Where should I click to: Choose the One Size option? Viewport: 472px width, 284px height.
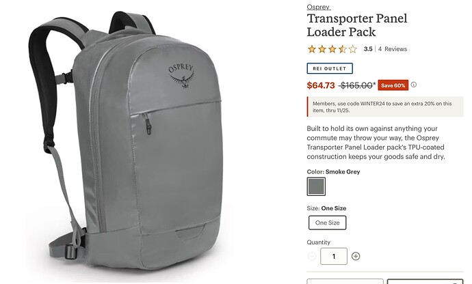327,223
